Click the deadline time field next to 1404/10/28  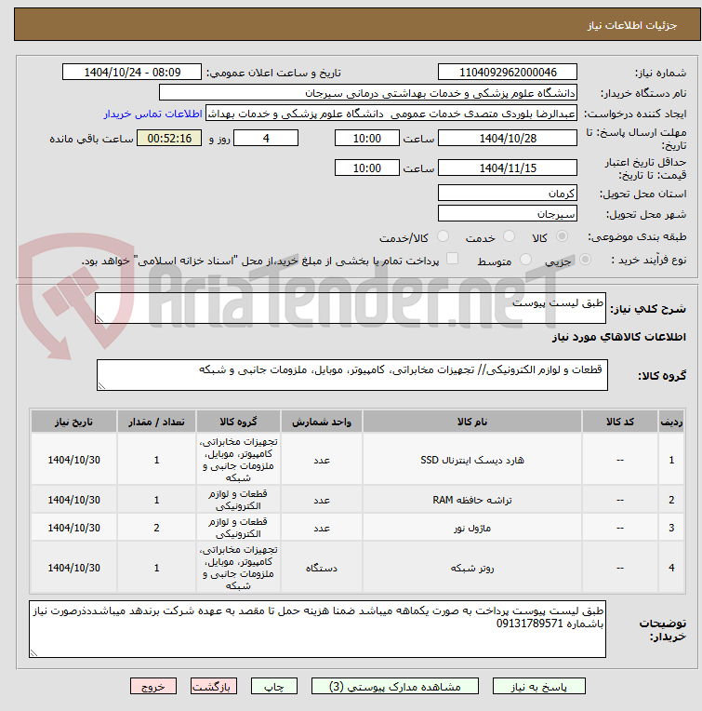[x=367, y=139]
